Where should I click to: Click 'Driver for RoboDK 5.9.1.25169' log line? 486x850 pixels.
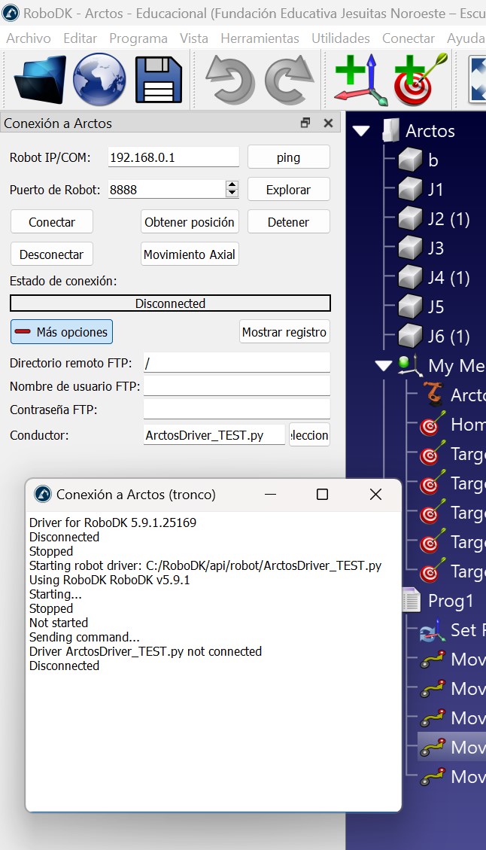point(113,522)
